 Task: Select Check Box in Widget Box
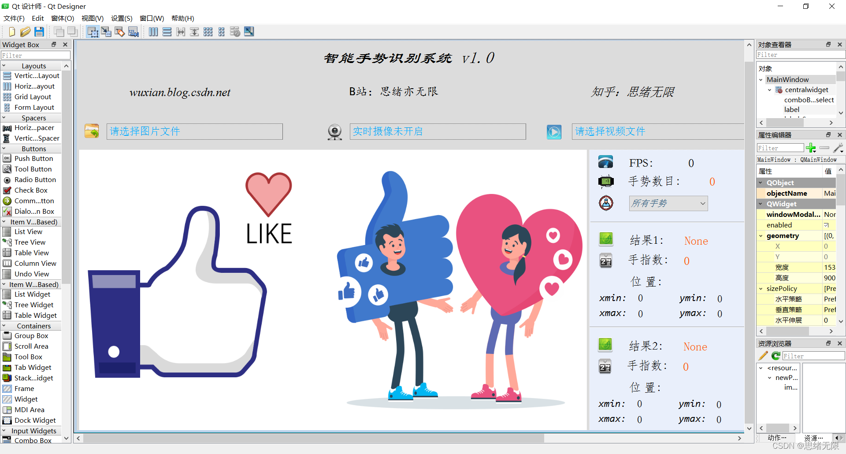point(31,190)
